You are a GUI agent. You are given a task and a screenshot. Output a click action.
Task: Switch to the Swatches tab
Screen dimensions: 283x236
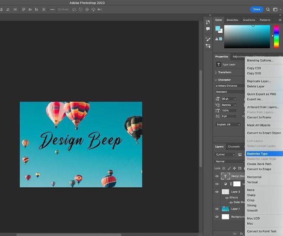[x=232, y=20]
